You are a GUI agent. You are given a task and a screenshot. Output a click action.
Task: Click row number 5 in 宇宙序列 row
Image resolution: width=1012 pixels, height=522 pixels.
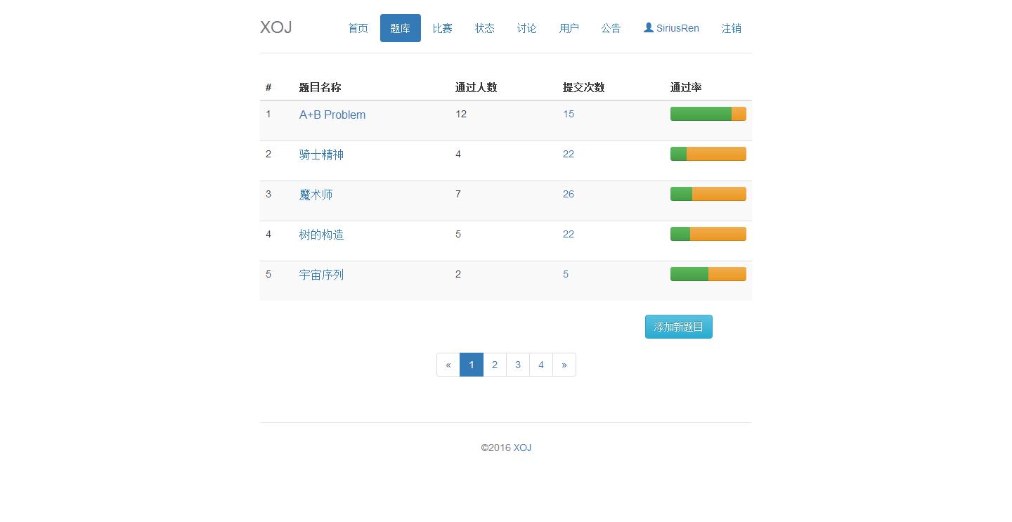click(x=268, y=274)
